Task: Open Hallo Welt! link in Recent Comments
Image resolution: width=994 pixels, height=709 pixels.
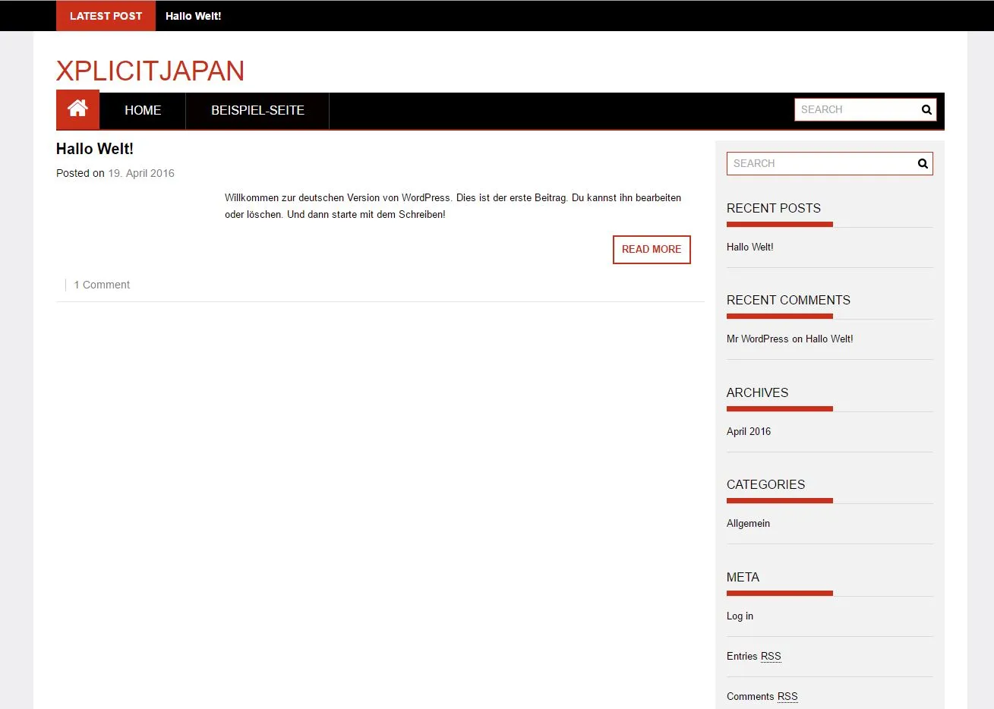Action: click(829, 339)
